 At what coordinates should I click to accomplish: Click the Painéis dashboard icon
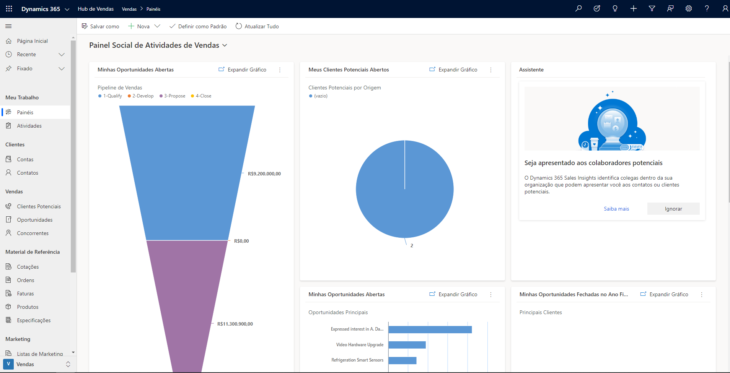coord(8,112)
